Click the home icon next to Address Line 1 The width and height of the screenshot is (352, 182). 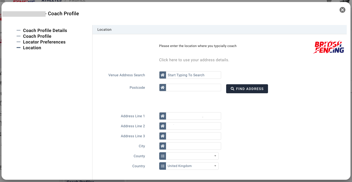163,116
